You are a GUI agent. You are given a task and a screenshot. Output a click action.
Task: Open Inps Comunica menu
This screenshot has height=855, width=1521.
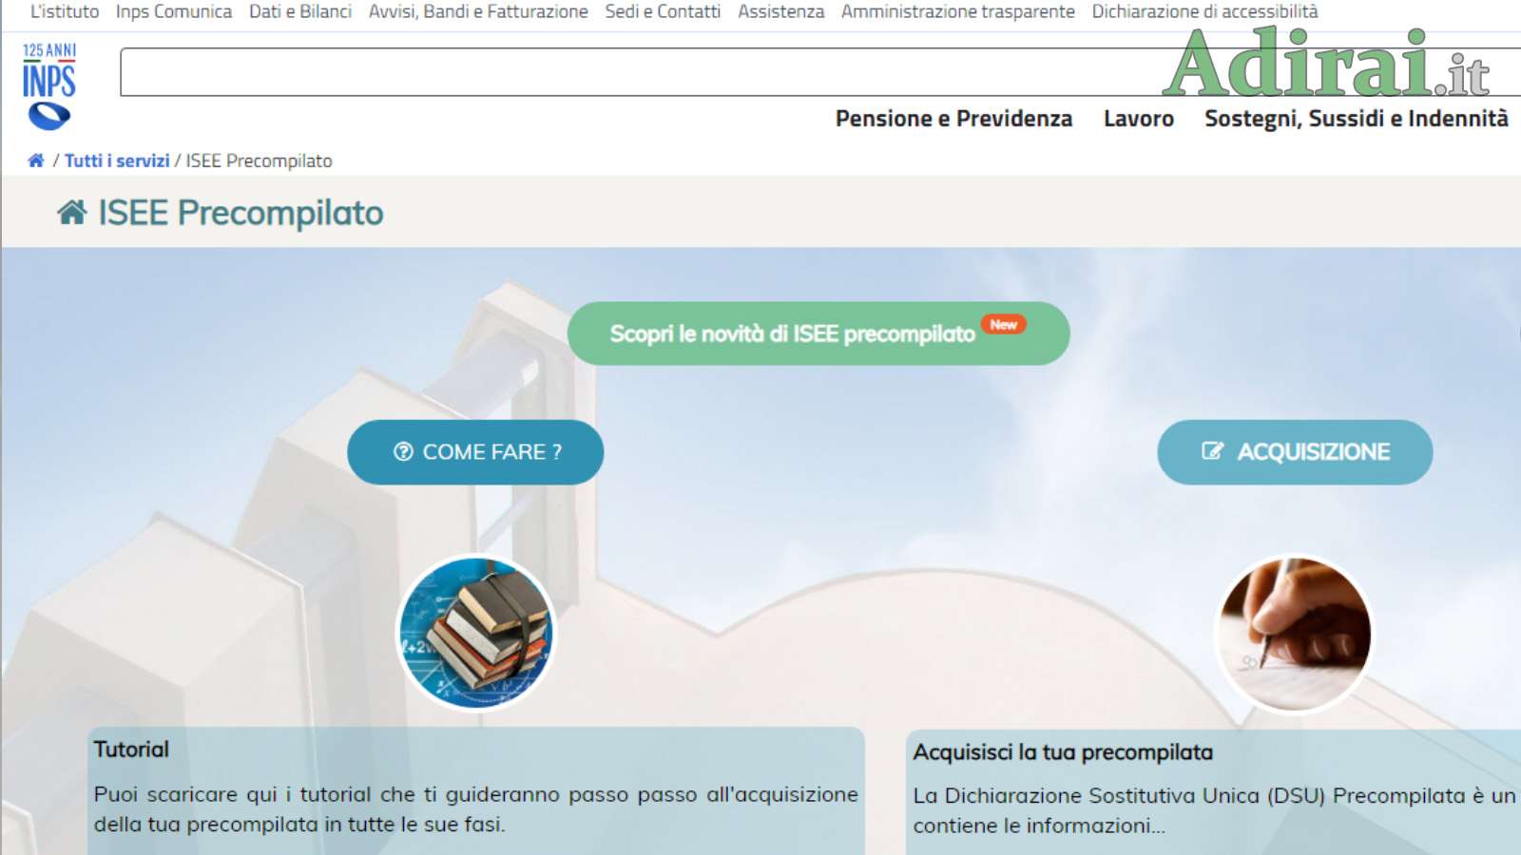pyautogui.click(x=174, y=11)
